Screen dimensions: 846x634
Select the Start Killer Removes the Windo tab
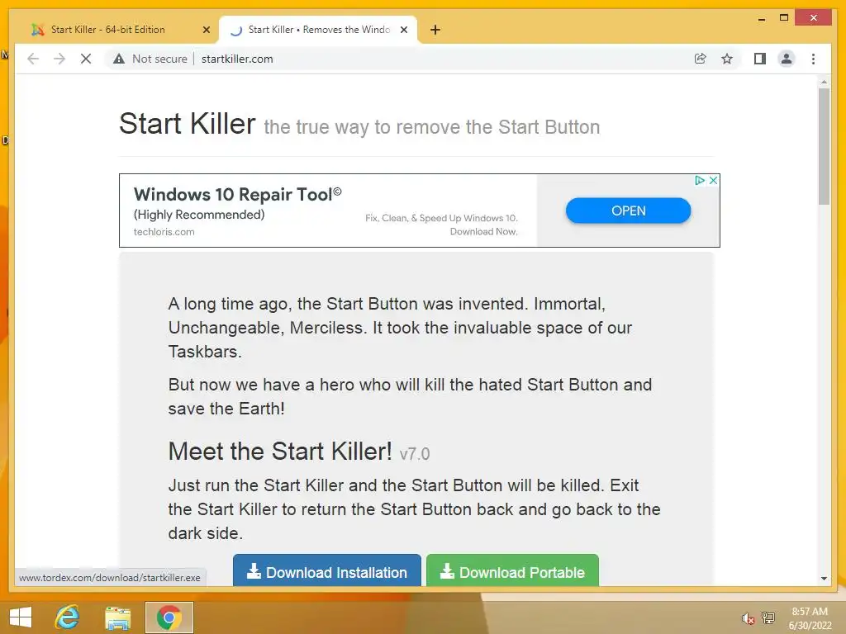(x=318, y=30)
